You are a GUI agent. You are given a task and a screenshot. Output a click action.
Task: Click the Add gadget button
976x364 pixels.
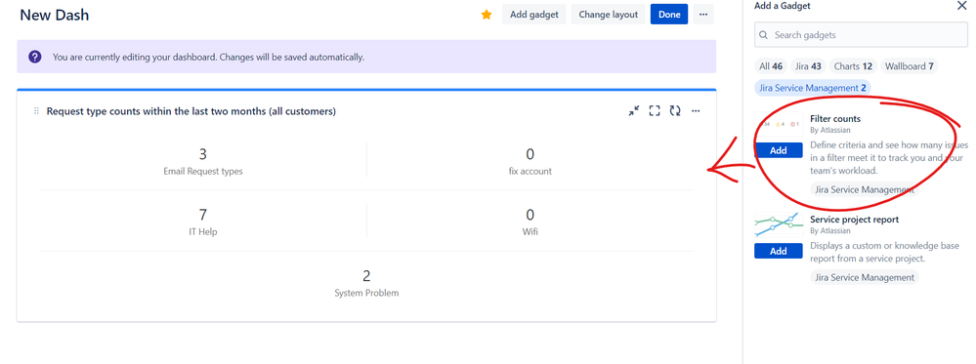(534, 15)
